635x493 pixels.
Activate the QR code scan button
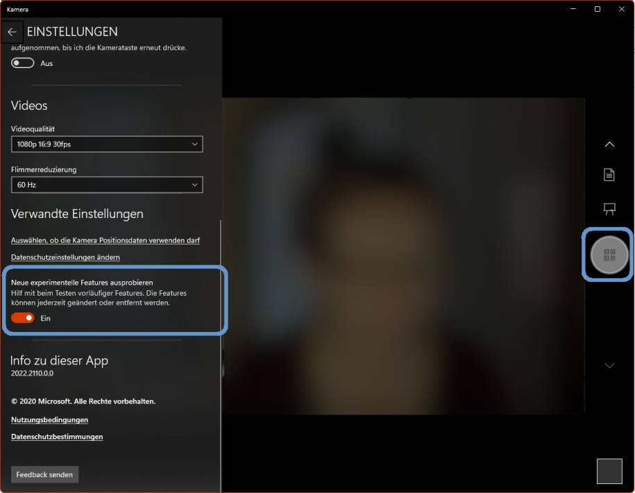tap(609, 255)
